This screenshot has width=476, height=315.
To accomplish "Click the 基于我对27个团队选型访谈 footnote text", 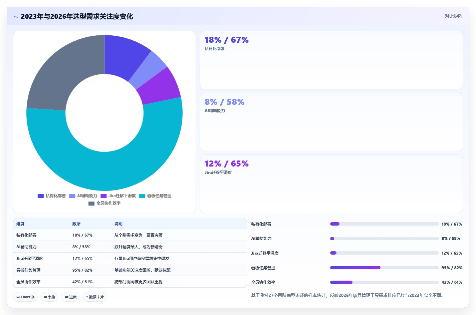I will (347, 295).
